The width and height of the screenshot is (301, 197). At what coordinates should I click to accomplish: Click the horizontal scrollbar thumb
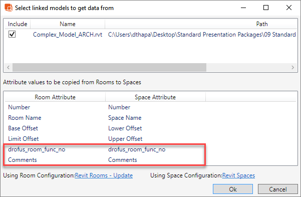pos(109,68)
